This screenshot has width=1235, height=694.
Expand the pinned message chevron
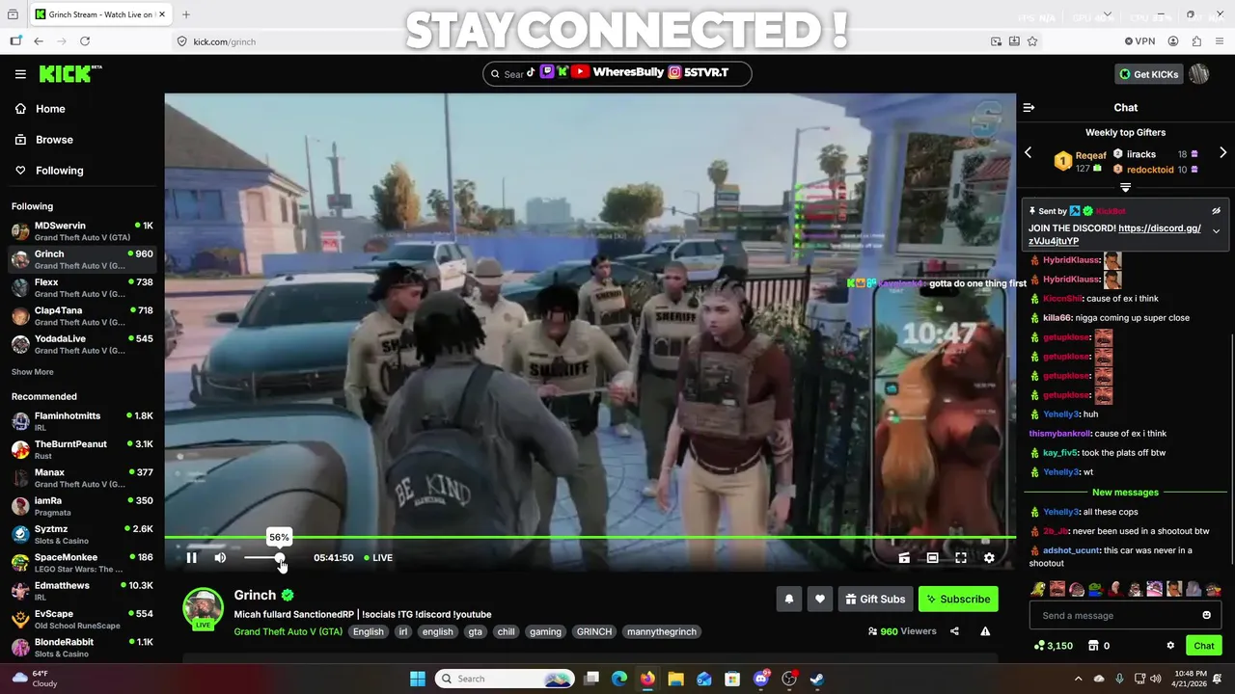click(1216, 231)
